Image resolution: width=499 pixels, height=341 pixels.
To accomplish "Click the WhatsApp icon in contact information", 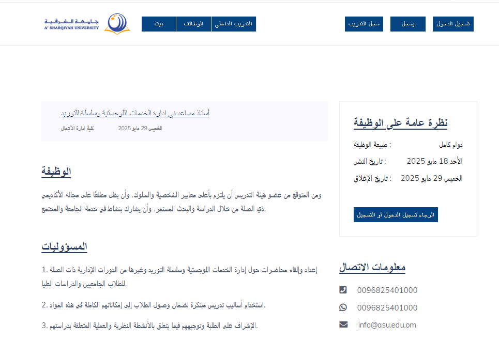I will click(343, 307).
